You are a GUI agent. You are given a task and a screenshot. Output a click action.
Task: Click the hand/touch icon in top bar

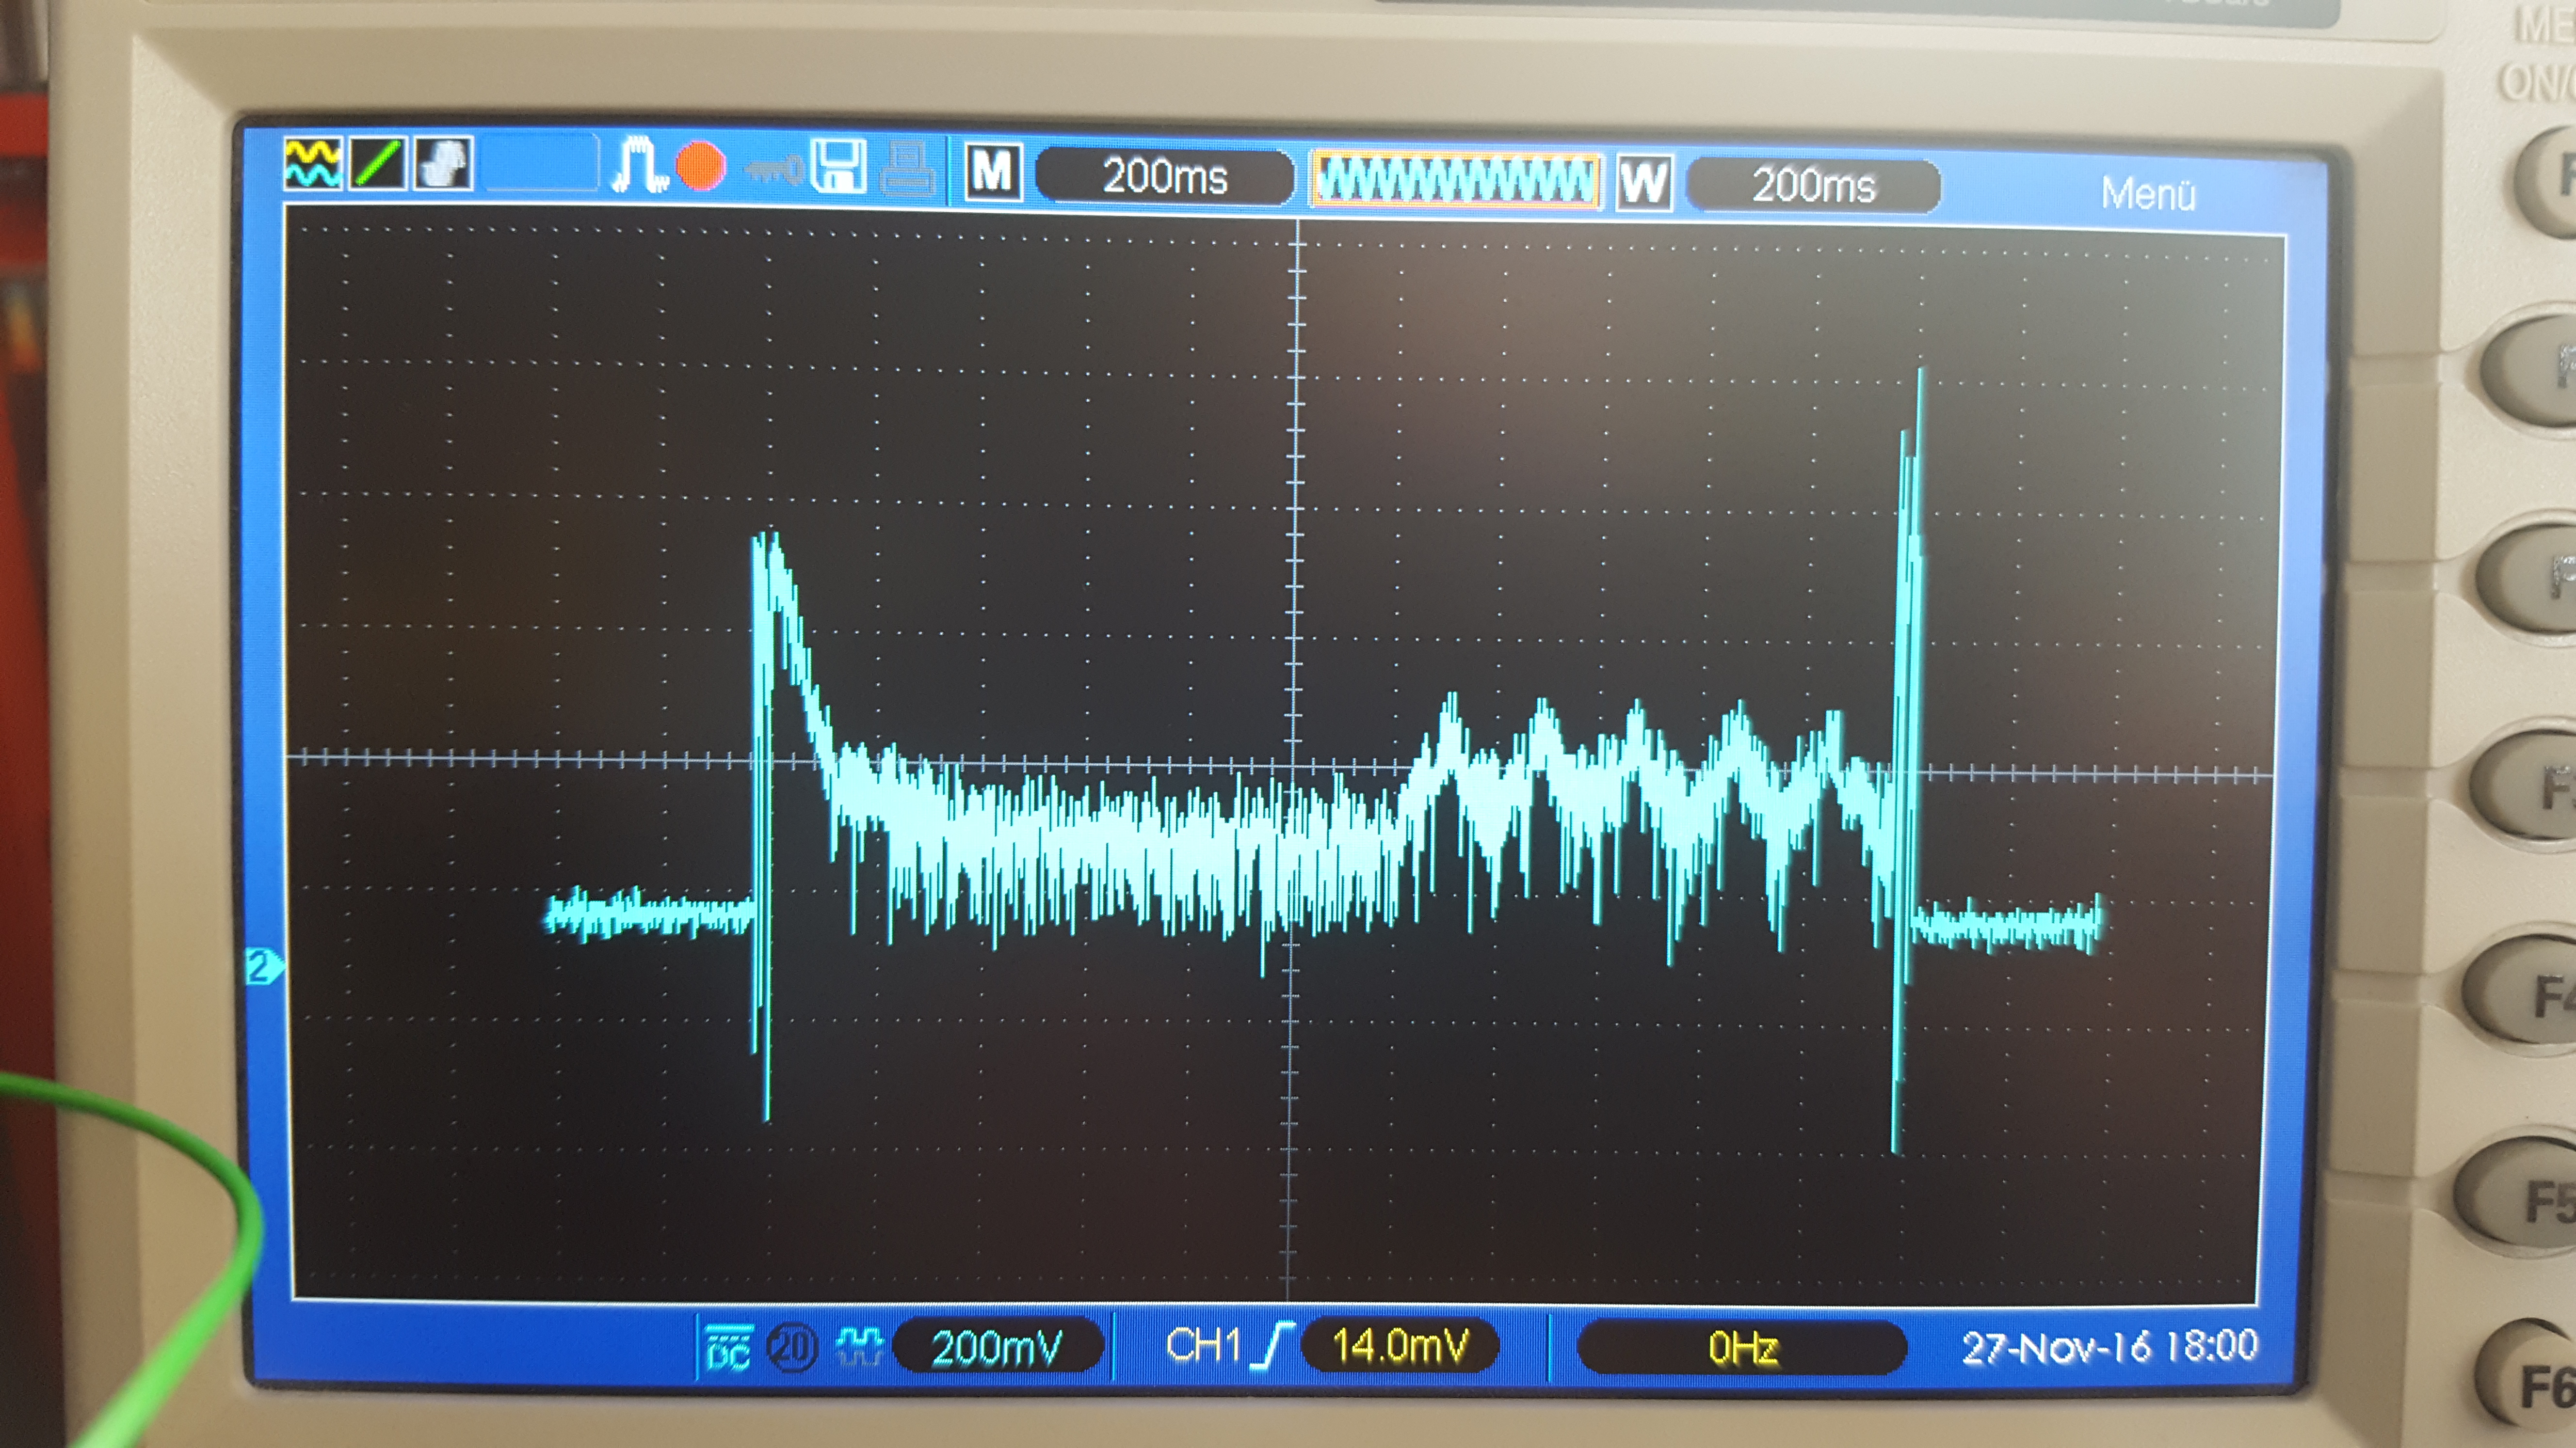pyautogui.click(x=443, y=164)
